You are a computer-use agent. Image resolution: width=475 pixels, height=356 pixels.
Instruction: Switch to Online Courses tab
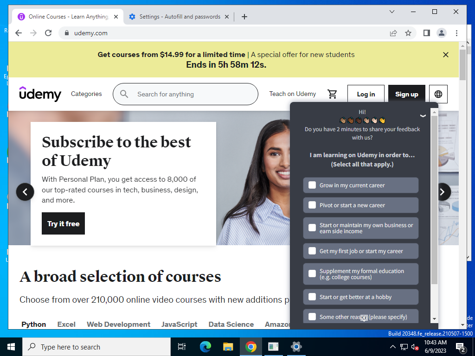[68, 17]
